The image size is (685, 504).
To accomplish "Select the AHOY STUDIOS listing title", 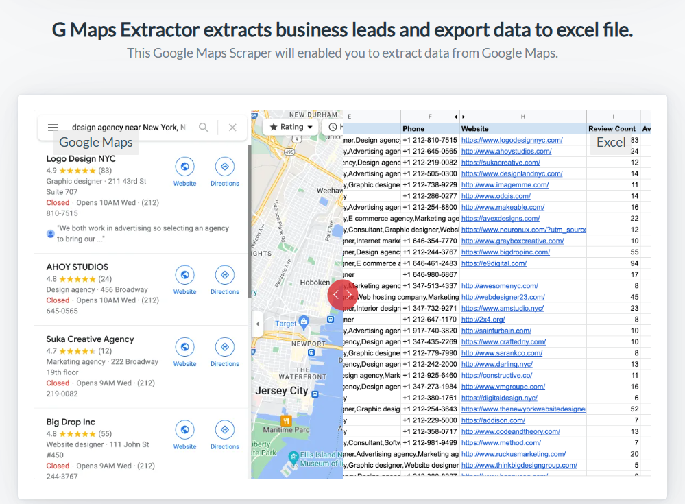I will [77, 267].
